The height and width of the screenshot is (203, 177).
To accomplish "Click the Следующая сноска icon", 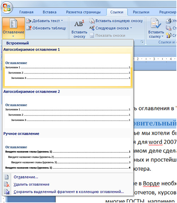I will pos(92,28).
